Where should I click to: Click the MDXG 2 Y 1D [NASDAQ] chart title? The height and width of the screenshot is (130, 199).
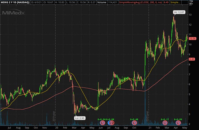coord(15,2)
